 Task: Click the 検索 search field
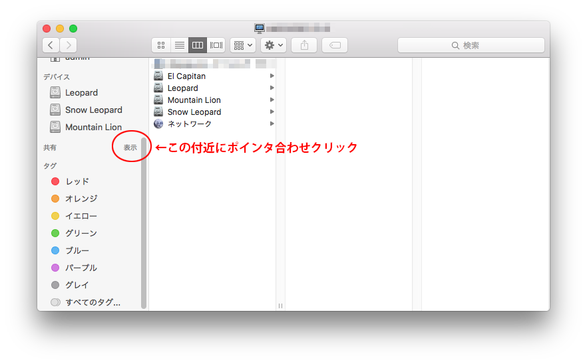click(471, 45)
